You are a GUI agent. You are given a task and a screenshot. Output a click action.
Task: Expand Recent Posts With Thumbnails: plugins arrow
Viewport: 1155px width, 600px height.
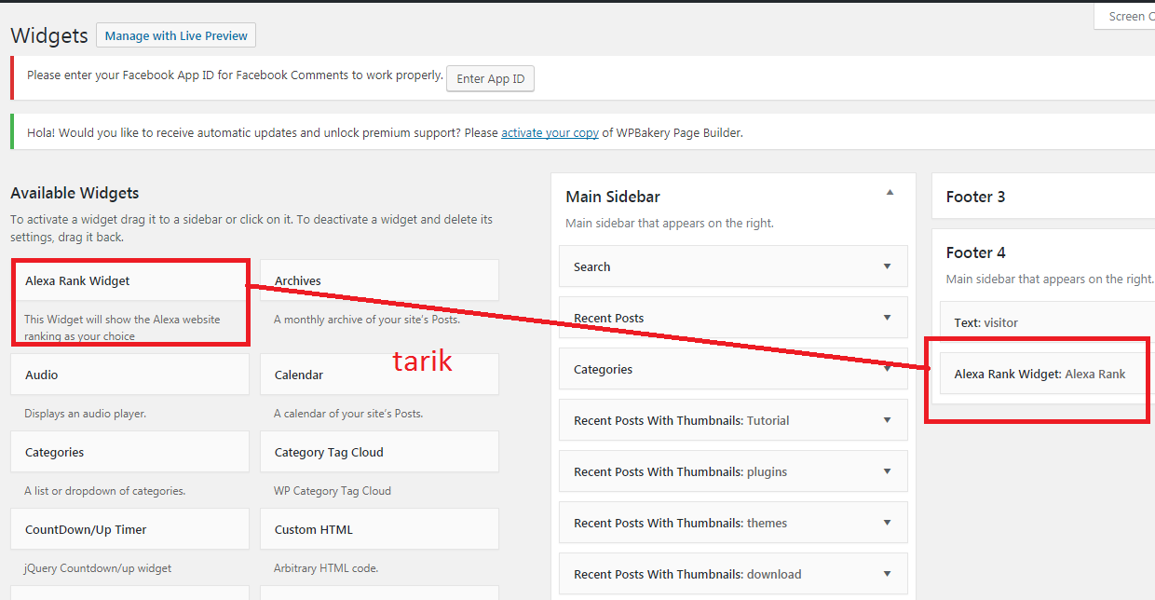pyautogui.click(x=887, y=471)
